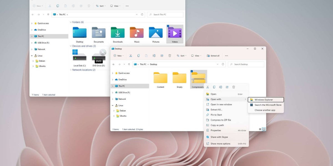333x166 pixels.
Task: Collapse Devices and drives (3) group
Action: tap(71, 46)
